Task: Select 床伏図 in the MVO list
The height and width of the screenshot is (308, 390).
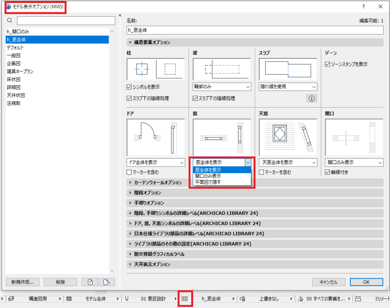Action: point(57,79)
